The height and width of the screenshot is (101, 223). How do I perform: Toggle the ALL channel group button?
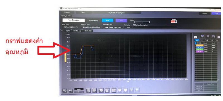point(197,40)
